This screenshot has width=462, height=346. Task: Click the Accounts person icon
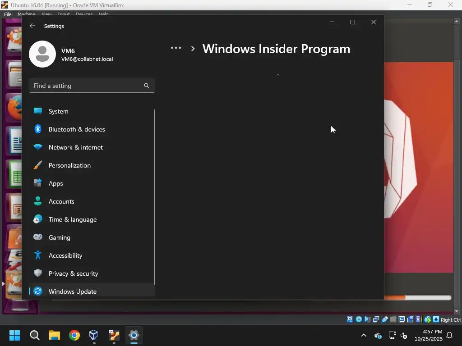[x=38, y=201]
